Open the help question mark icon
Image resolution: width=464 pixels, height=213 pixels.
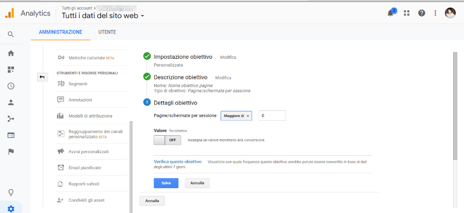(x=421, y=13)
